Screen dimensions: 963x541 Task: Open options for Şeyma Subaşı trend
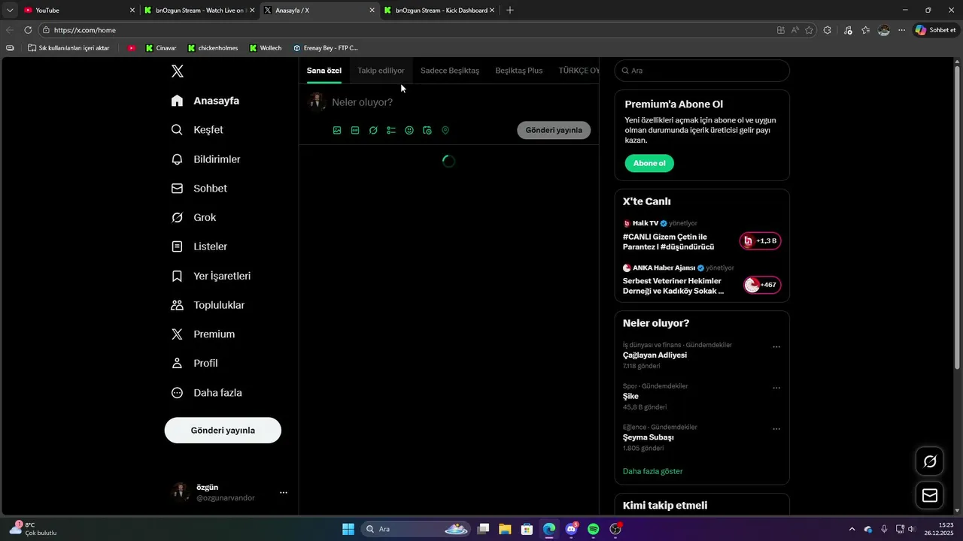pyautogui.click(x=776, y=429)
